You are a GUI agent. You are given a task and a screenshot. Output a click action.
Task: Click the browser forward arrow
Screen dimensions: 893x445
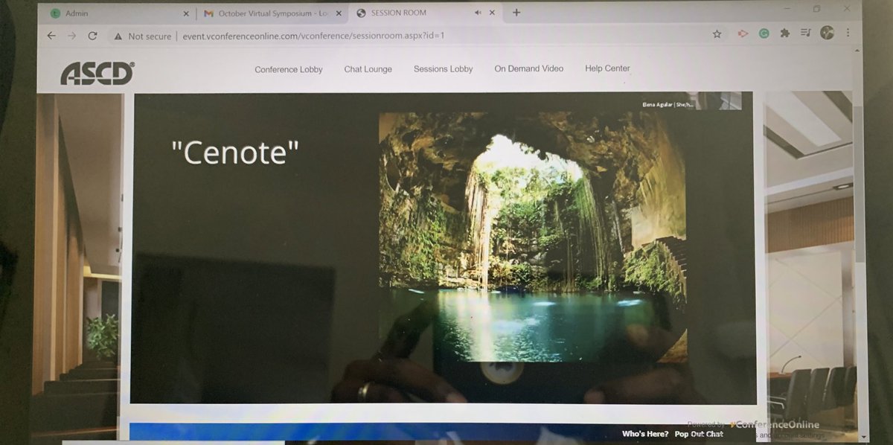(x=71, y=36)
